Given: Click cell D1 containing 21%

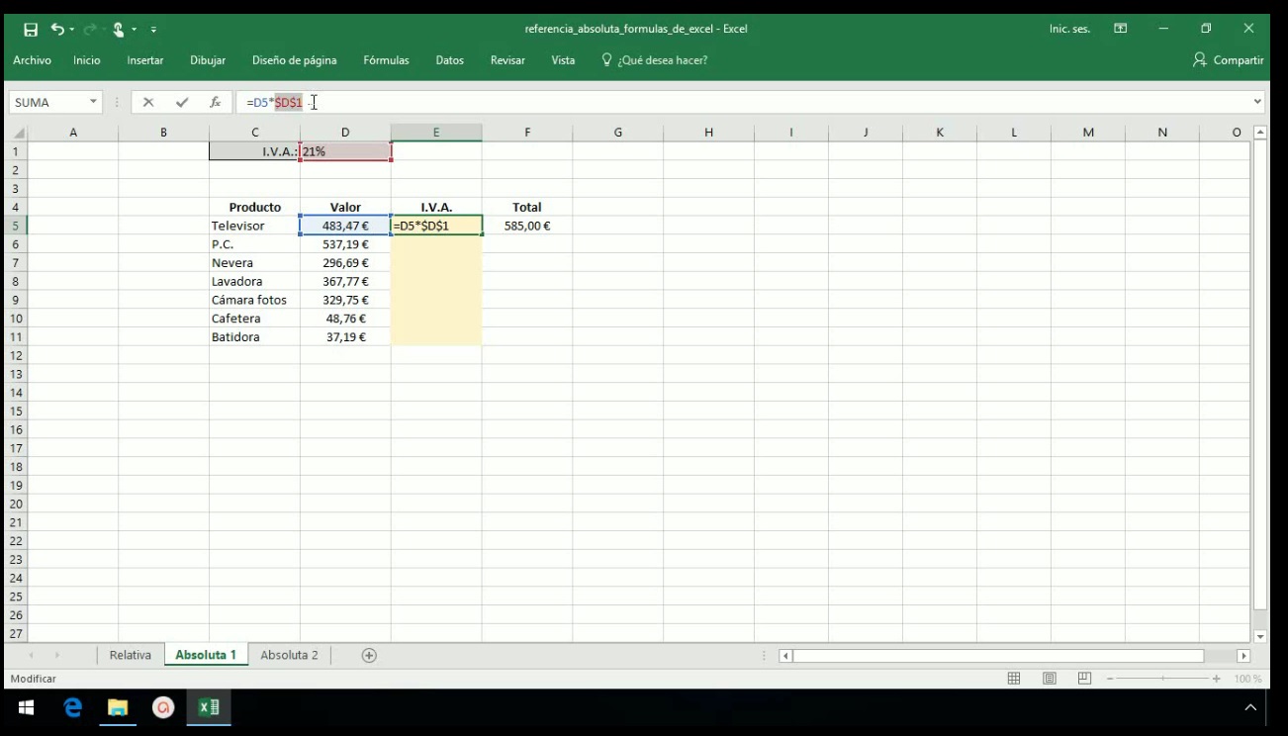Looking at the screenshot, I should click(345, 151).
